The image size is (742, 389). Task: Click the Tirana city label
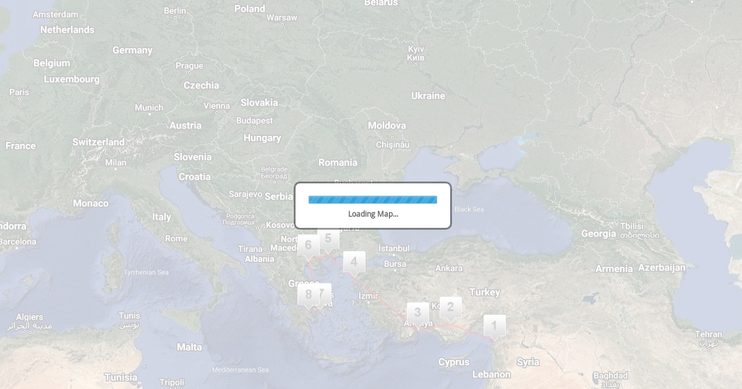pyautogui.click(x=250, y=249)
